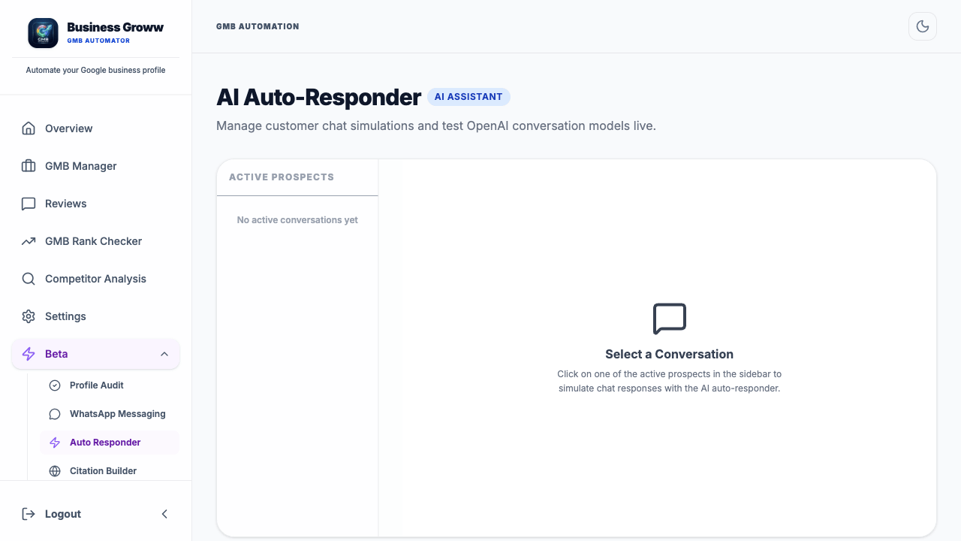
Task: Click the "Select a Conversation" heading
Action: (670, 354)
